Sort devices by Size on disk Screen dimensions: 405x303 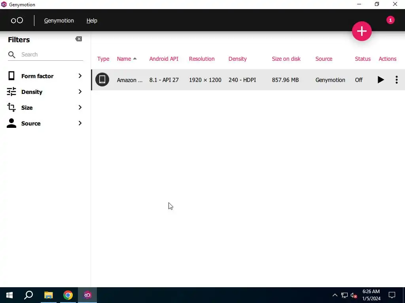click(286, 59)
